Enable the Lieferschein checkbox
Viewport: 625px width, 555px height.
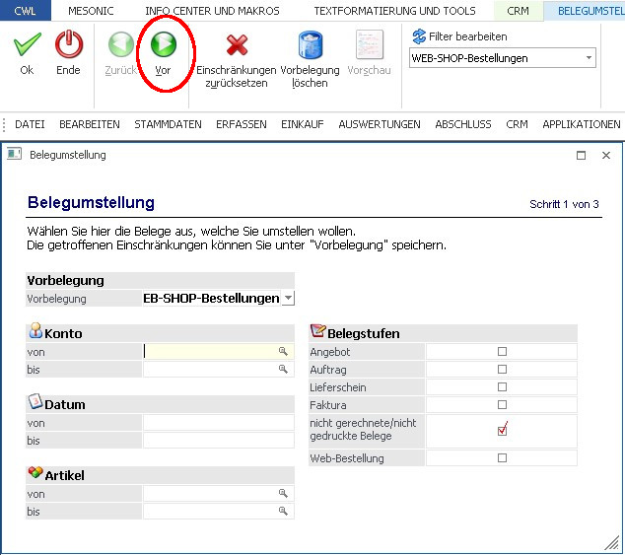pos(502,387)
